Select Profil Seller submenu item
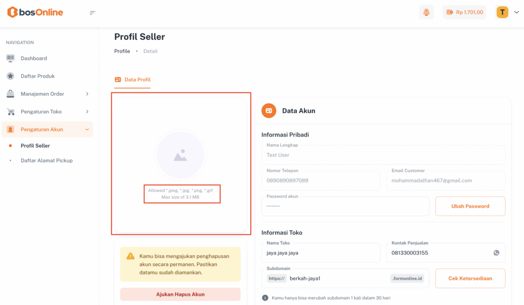The width and height of the screenshot is (524, 305). [35, 146]
